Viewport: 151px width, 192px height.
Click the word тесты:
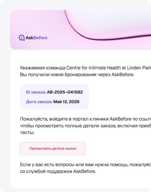point(27,133)
